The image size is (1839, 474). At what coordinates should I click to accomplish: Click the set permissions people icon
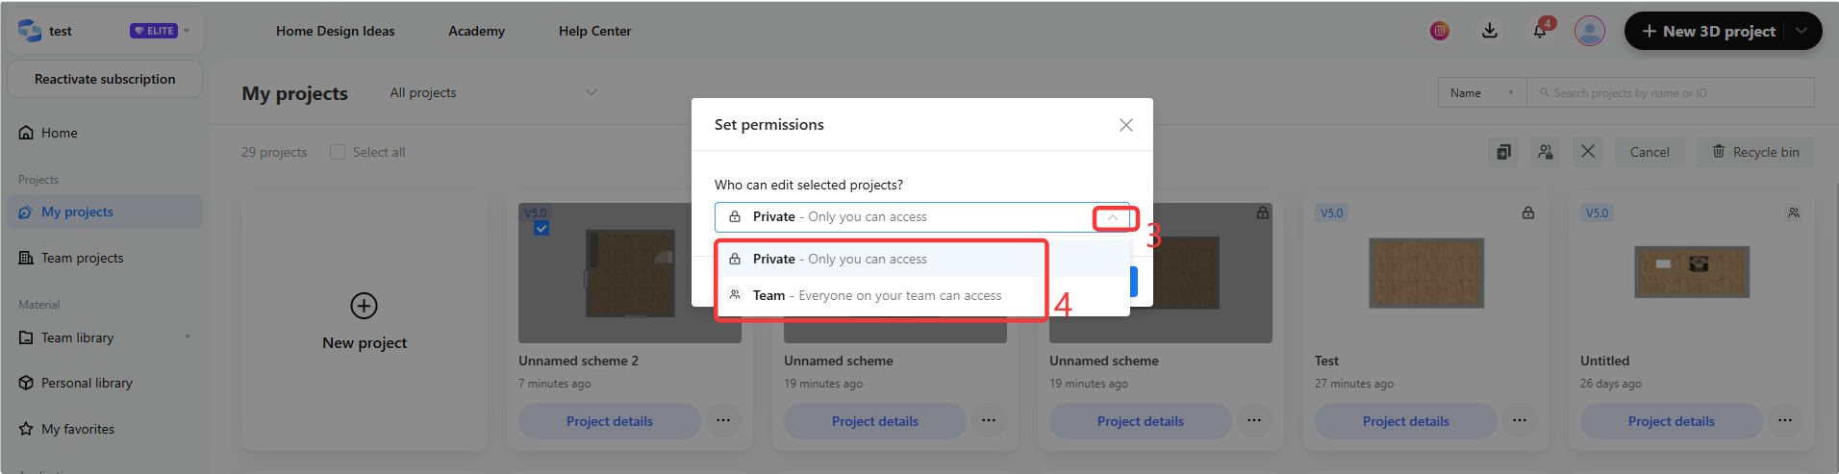tap(1546, 152)
